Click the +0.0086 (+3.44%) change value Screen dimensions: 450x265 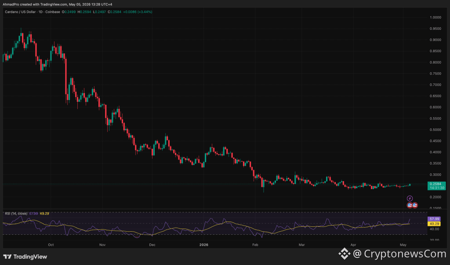coord(138,12)
